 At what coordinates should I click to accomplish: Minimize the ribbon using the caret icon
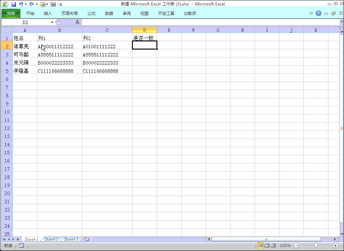311,13
